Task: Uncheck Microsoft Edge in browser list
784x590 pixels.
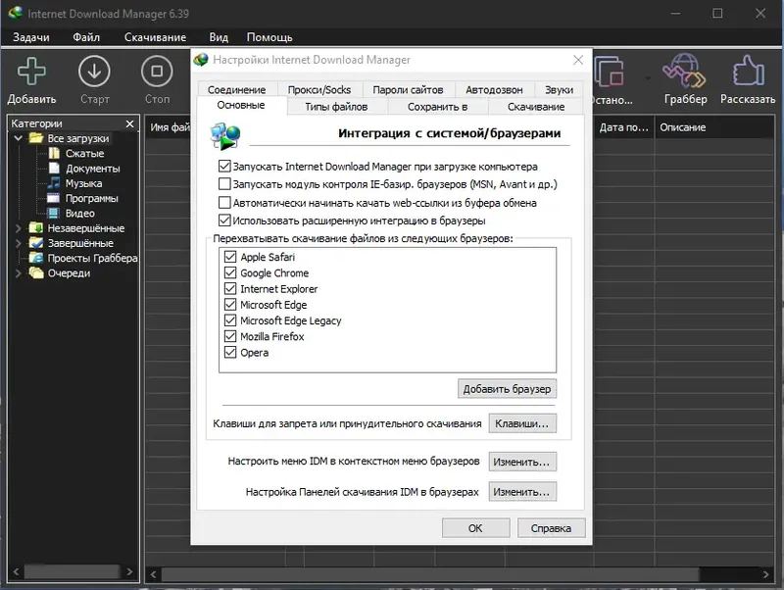Action: (230, 305)
